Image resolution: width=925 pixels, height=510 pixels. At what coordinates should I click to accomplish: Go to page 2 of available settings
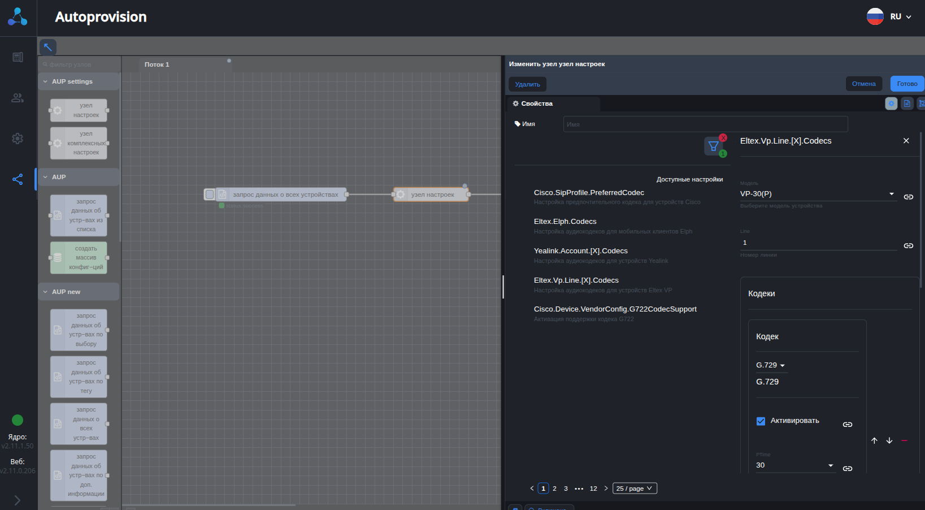pos(554,489)
